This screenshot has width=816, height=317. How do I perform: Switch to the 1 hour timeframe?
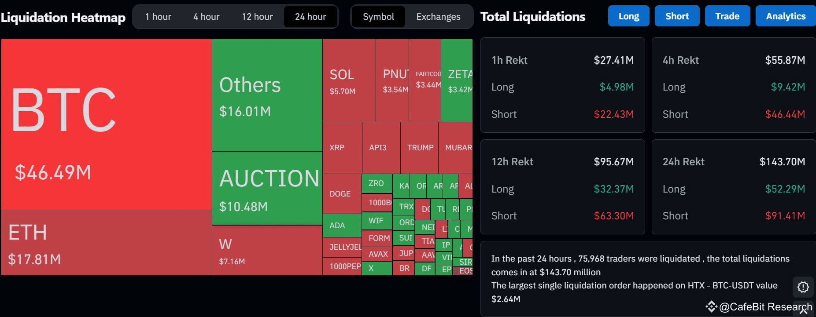pos(158,16)
